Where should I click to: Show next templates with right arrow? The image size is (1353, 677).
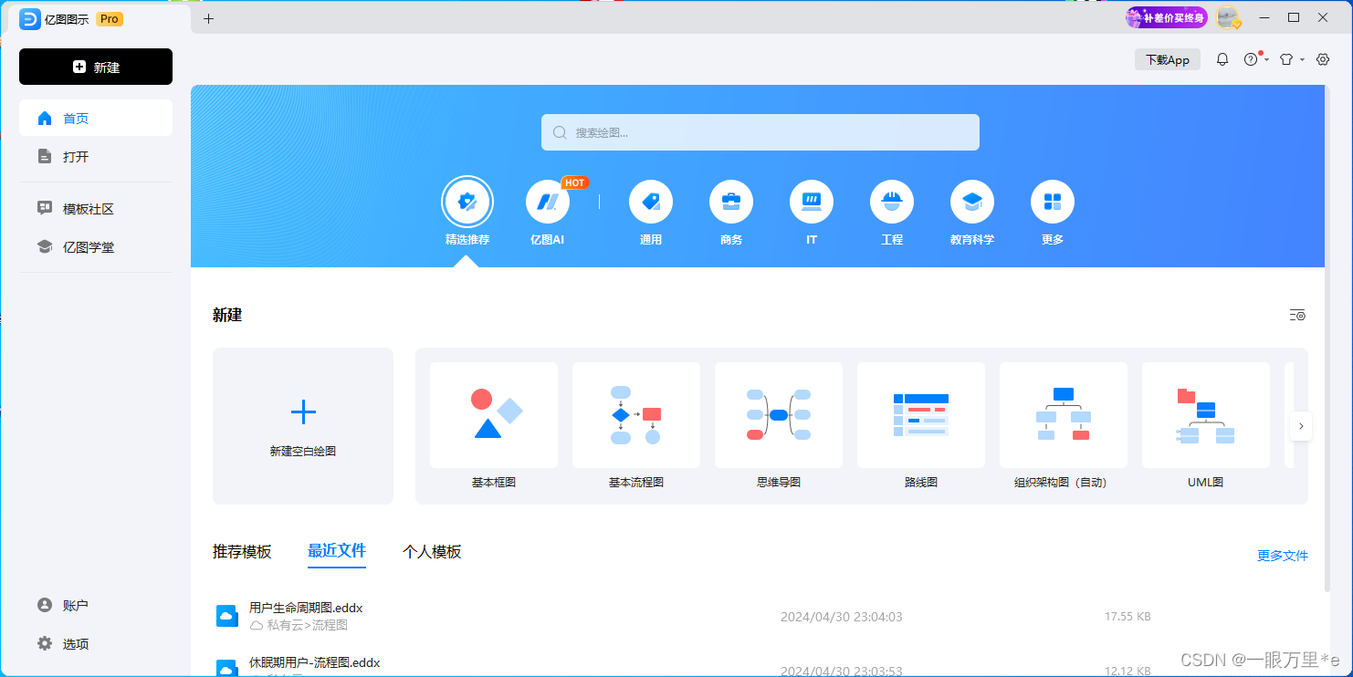click(x=1301, y=426)
